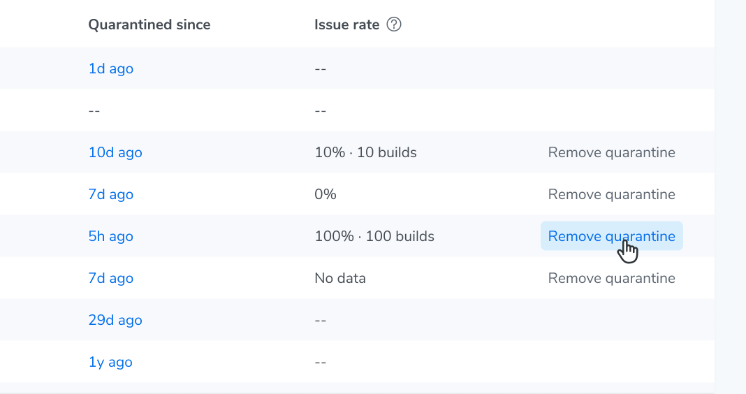
Task: Open '7d ago' link in the No data row
Action: pos(111,278)
